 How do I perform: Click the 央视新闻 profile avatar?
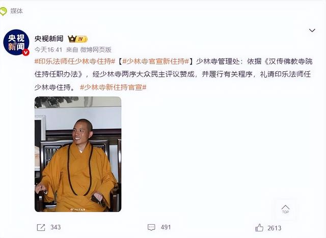point(16,42)
